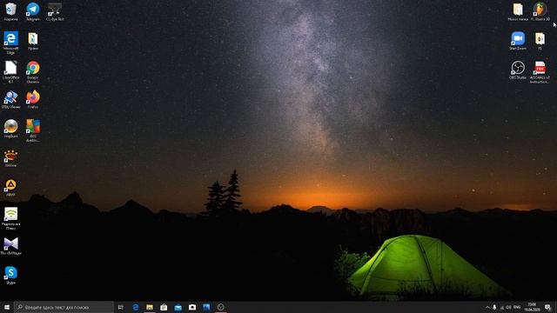Switch to OBS Studio on taskbar

[x=220, y=307]
